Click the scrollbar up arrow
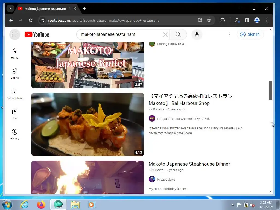 (270, 29)
